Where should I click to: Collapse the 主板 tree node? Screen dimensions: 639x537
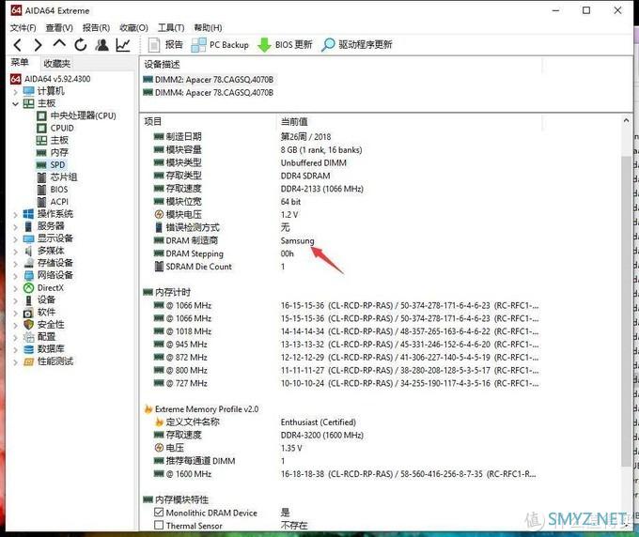point(15,104)
